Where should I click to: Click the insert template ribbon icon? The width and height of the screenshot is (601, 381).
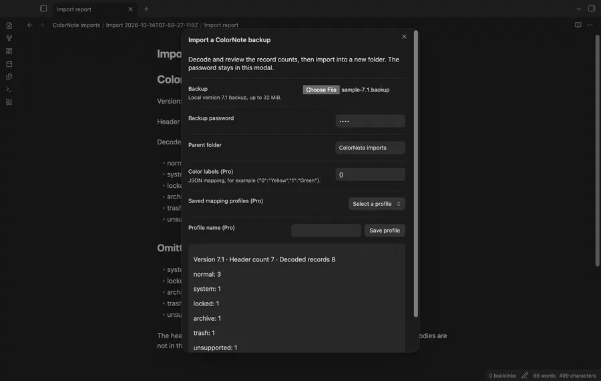(x=9, y=77)
